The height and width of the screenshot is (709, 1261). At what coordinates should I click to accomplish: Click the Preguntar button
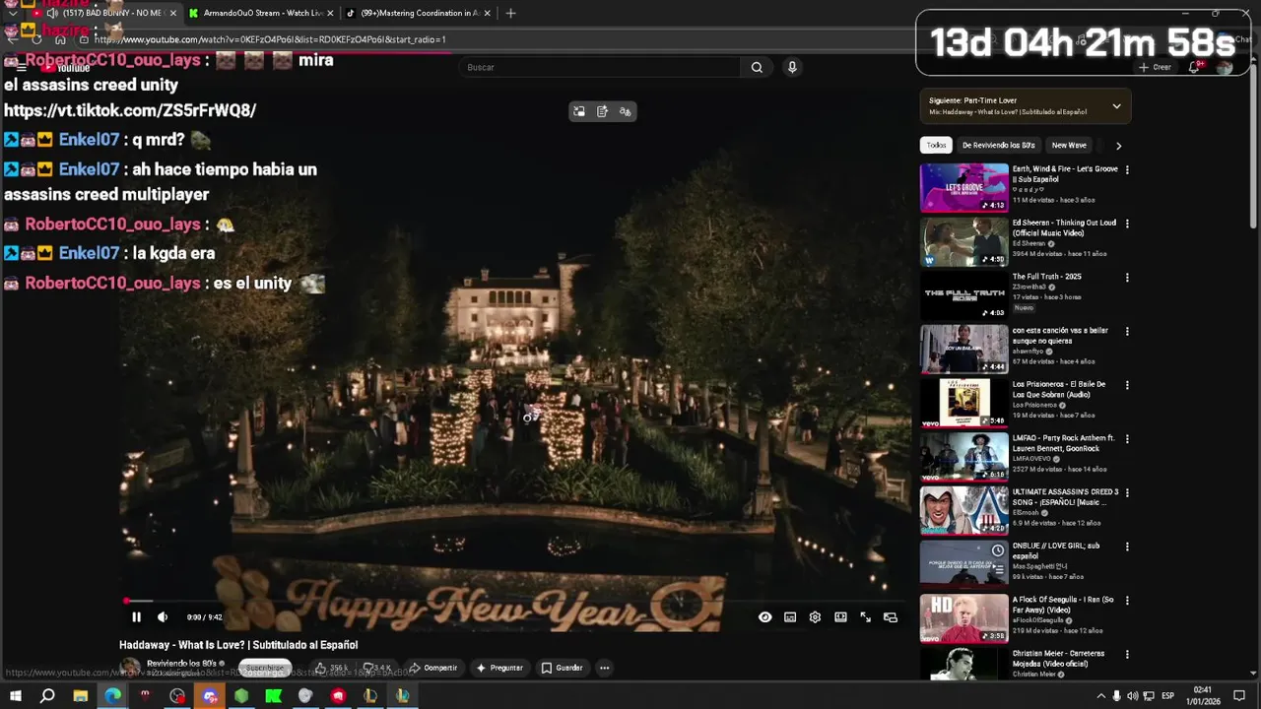[499, 668]
